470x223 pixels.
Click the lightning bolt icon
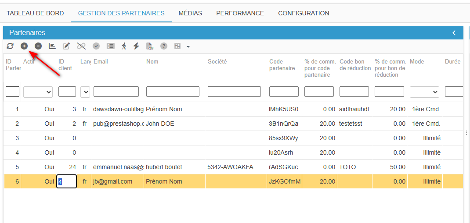click(x=136, y=46)
